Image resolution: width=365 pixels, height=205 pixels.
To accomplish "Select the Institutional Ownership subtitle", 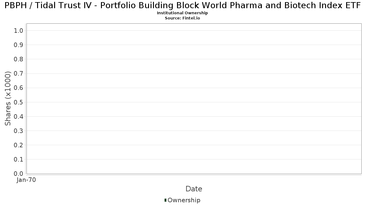I will (x=182, y=13).
